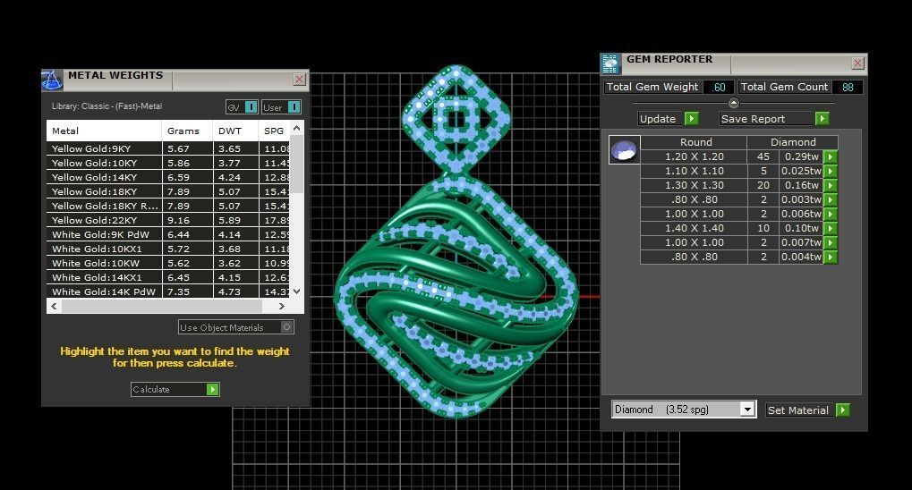Select Yellow Gold:22KY row

tap(168, 220)
